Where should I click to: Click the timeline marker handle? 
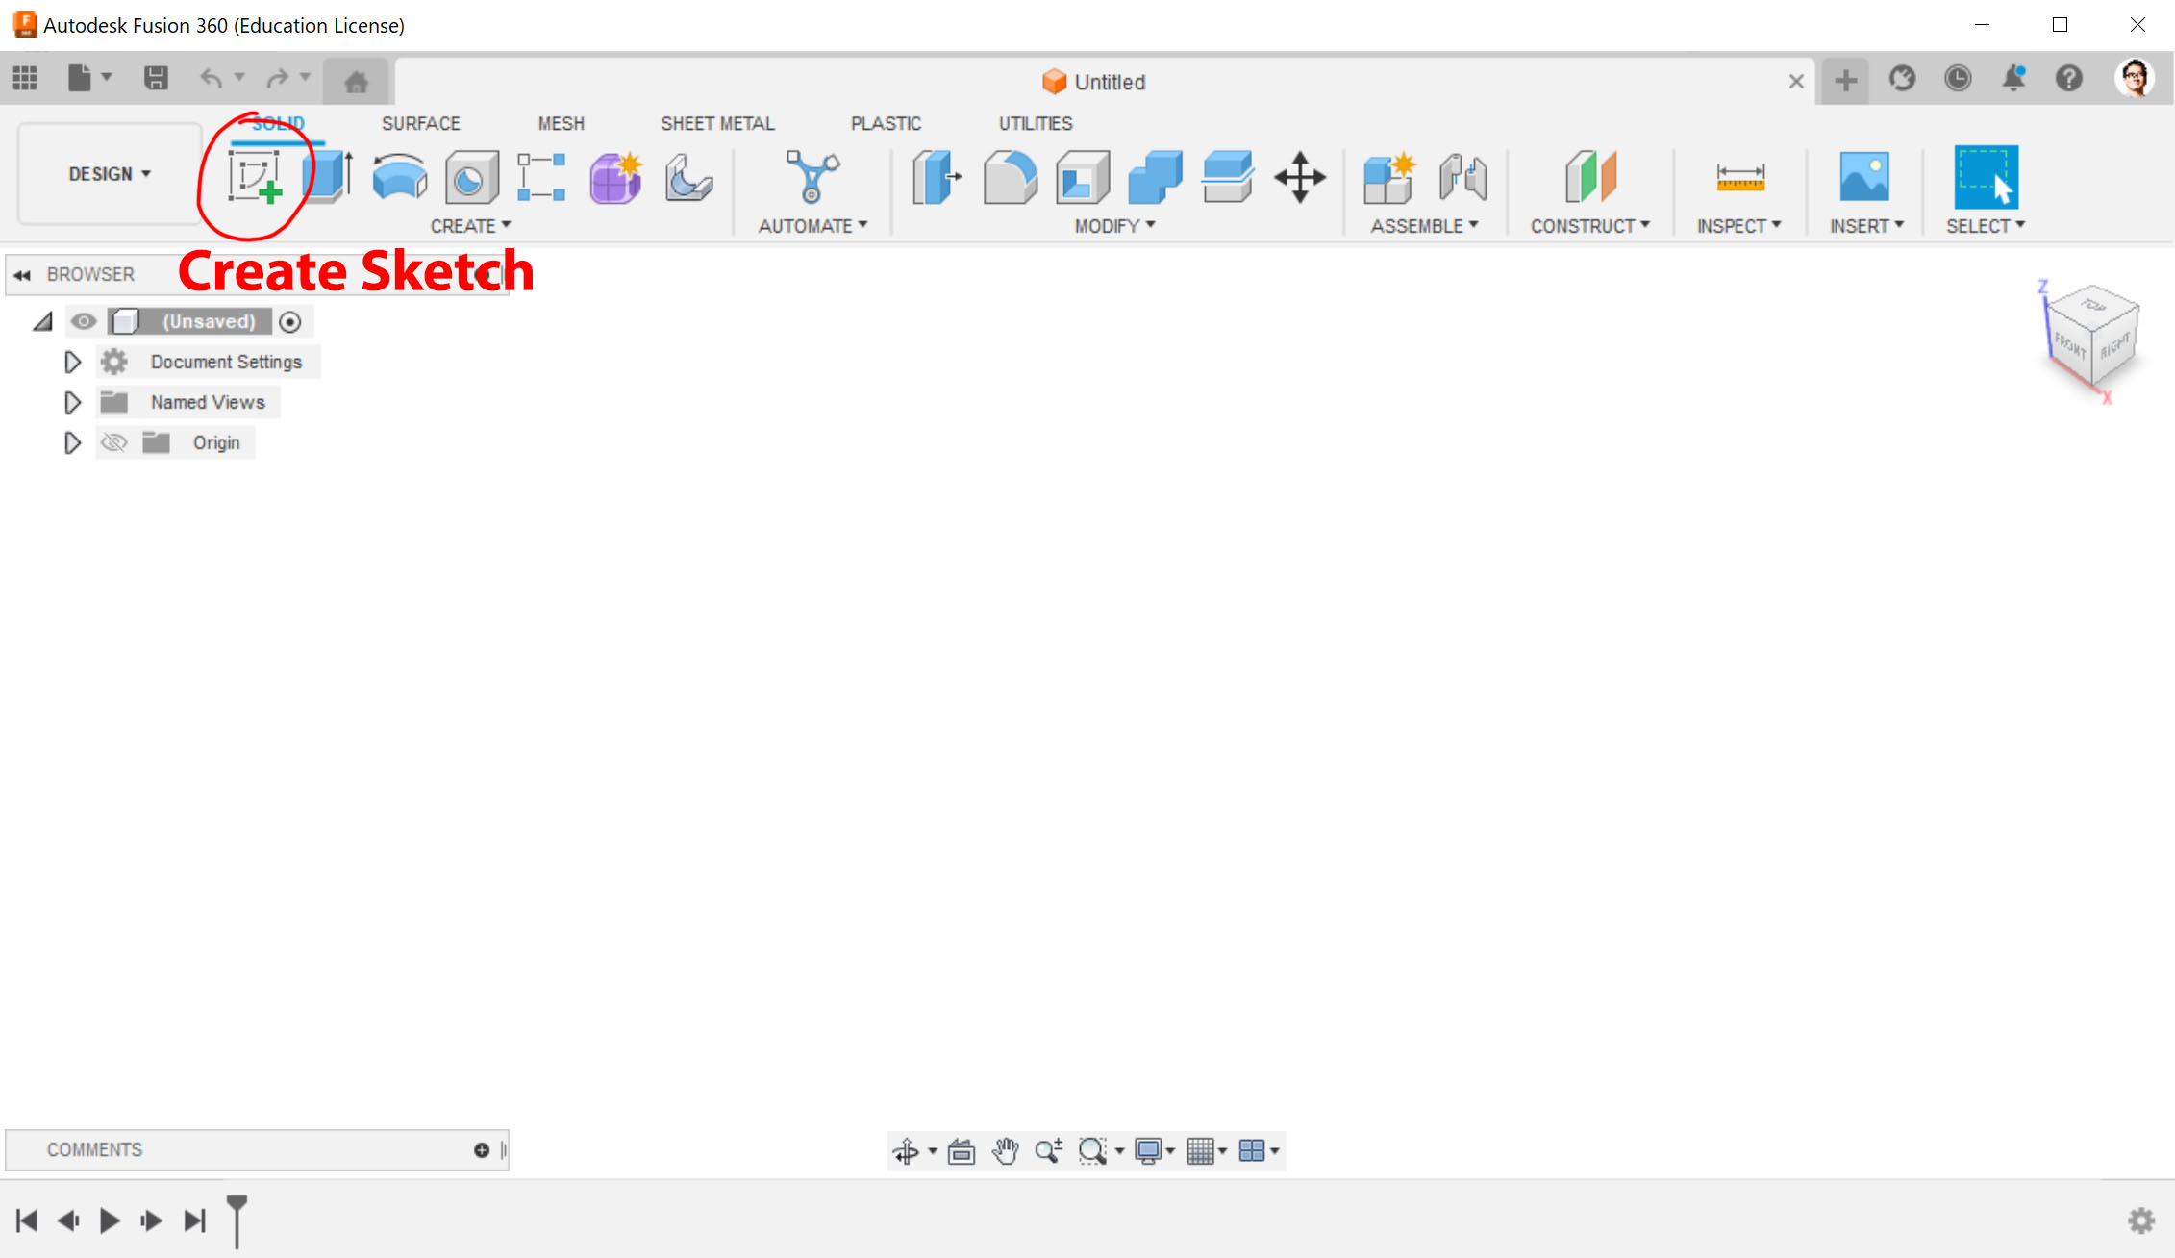237,1220
